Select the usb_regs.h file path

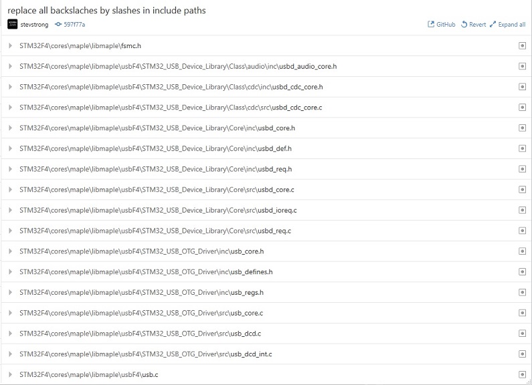pos(141,293)
